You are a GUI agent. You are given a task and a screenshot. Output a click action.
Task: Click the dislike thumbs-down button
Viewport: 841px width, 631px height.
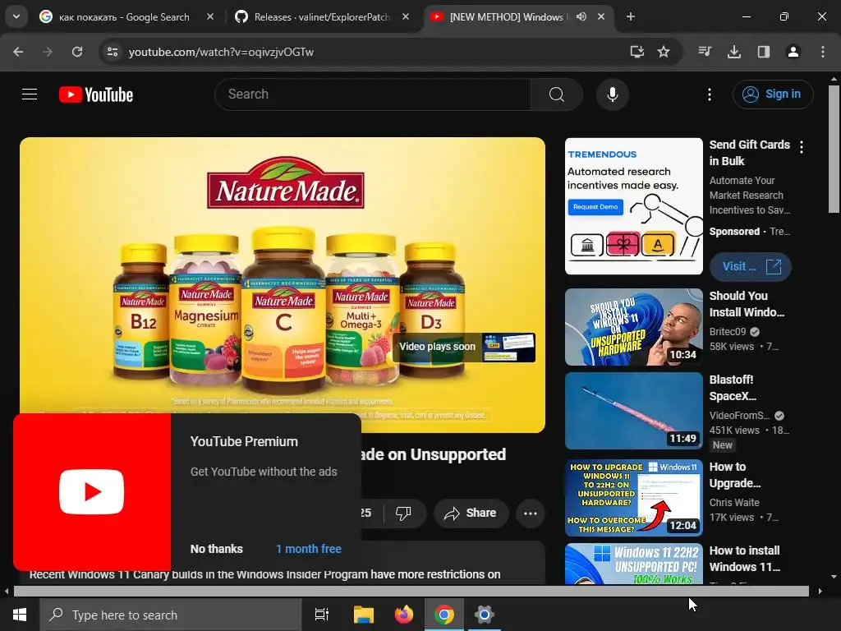pyautogui.click(x=403, y=513)
